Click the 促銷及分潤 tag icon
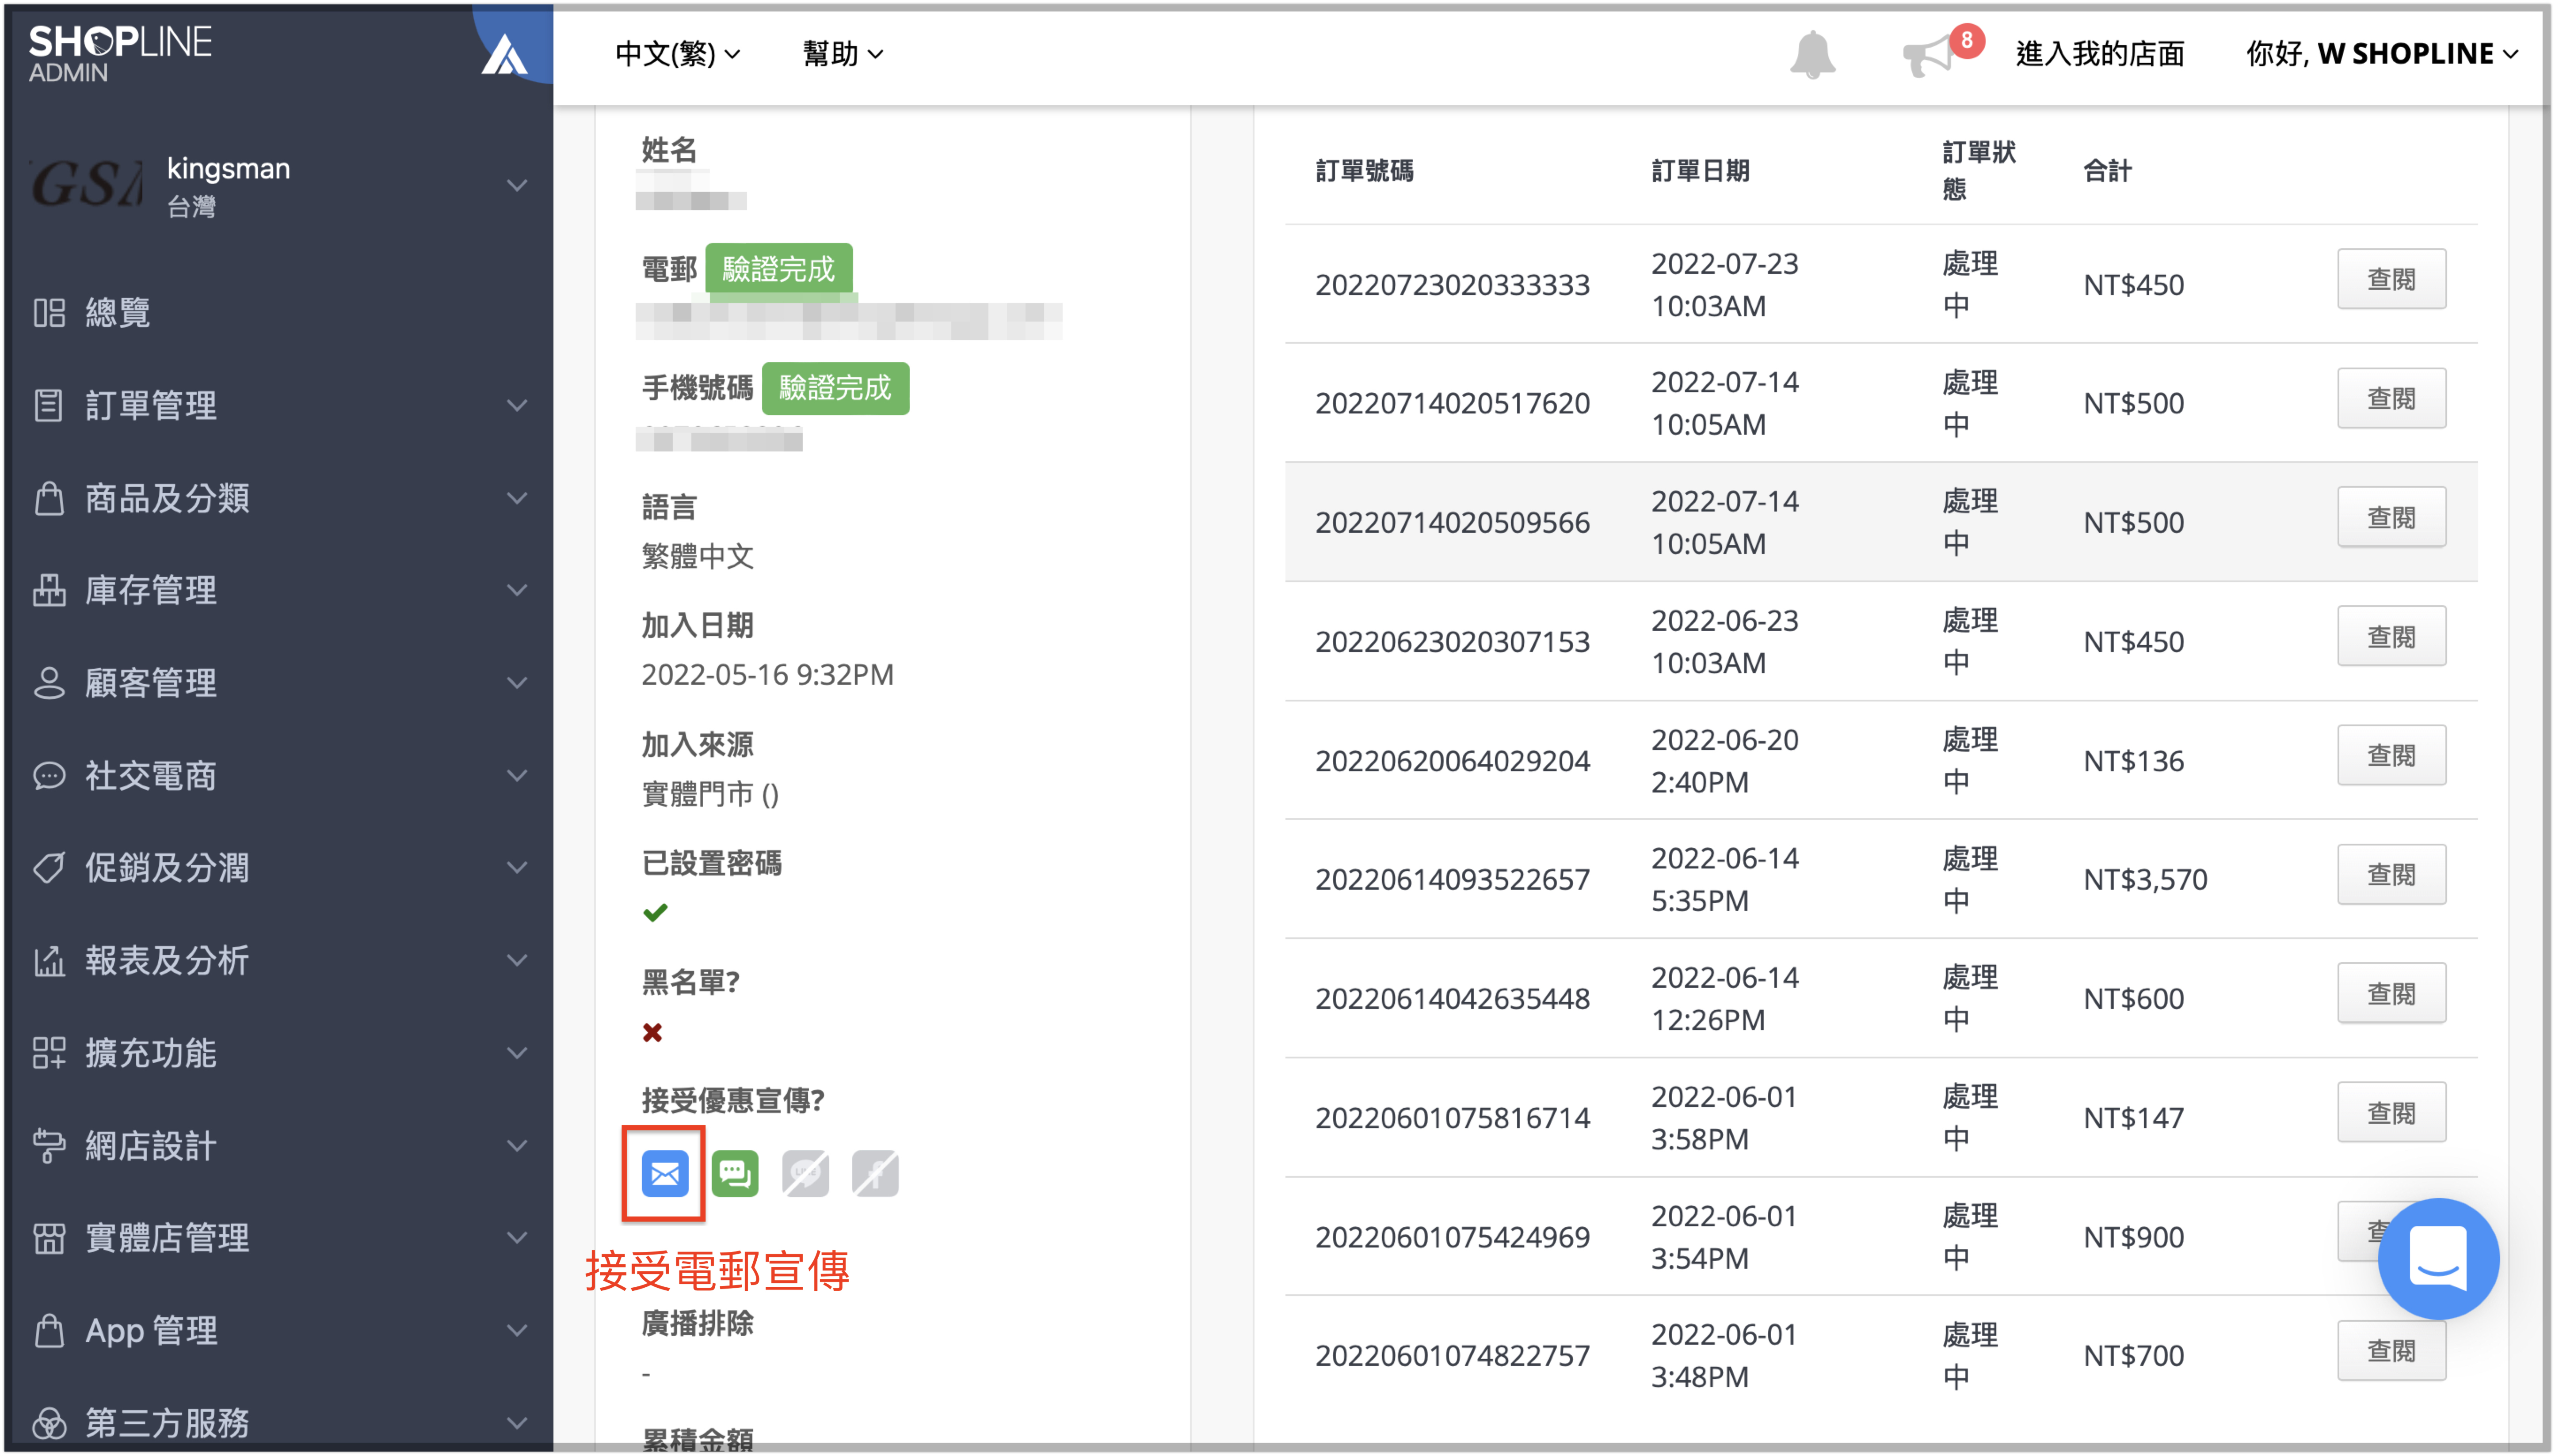The height and width of the screenshot is (1456, 2555). tap(48, 867)
